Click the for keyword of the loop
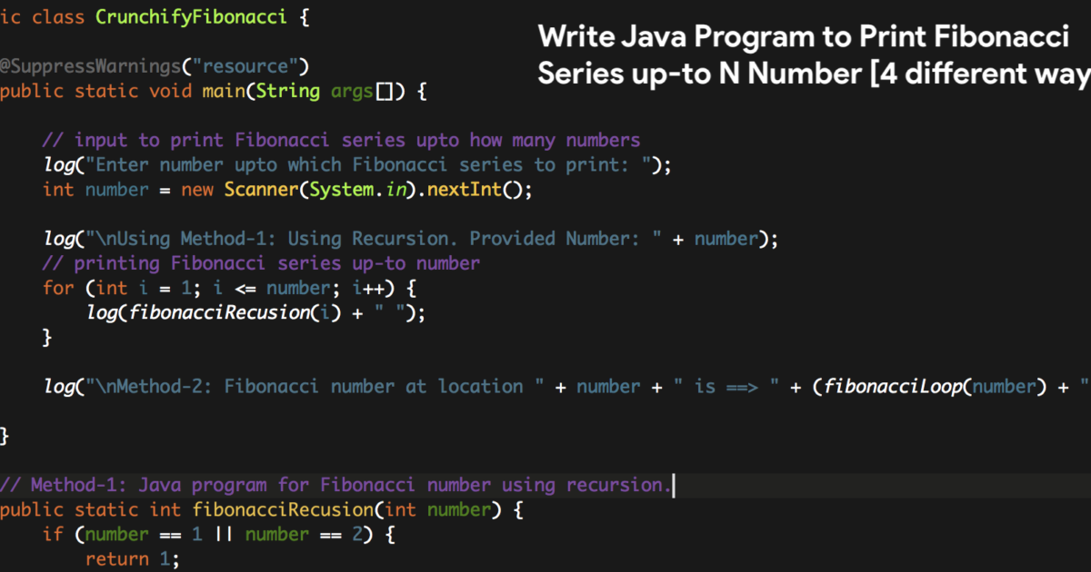Screen dimensions: 1091x572 point(58,288)
